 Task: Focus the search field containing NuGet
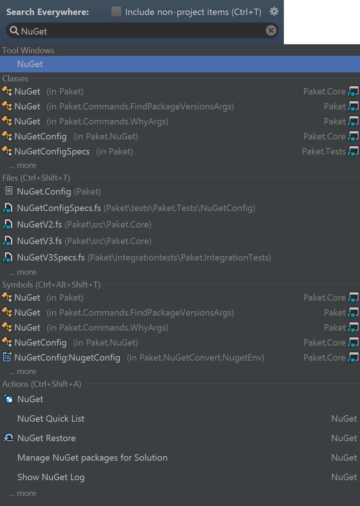pos(142,30)
